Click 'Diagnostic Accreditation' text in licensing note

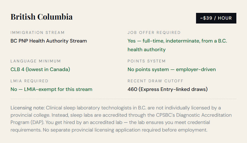point(204,115)
